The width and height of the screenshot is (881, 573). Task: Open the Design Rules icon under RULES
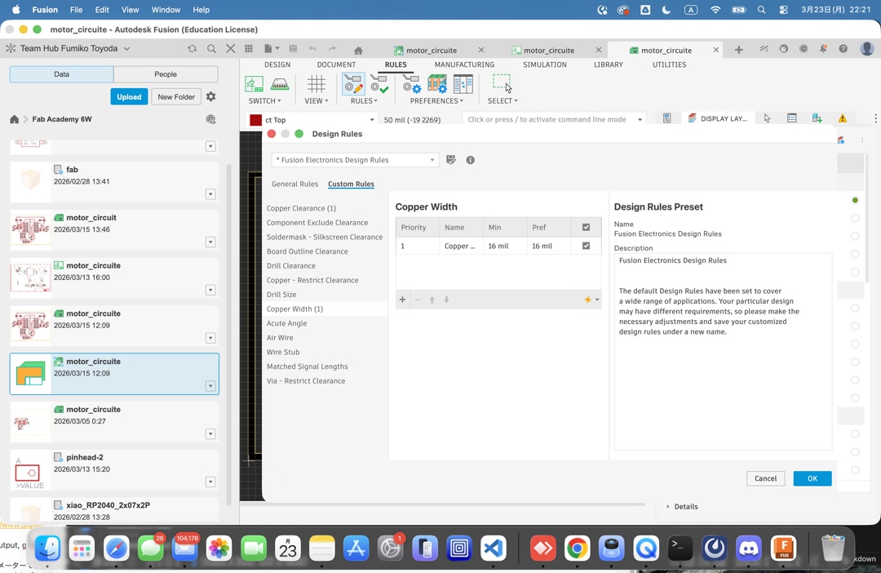(352, 85)
